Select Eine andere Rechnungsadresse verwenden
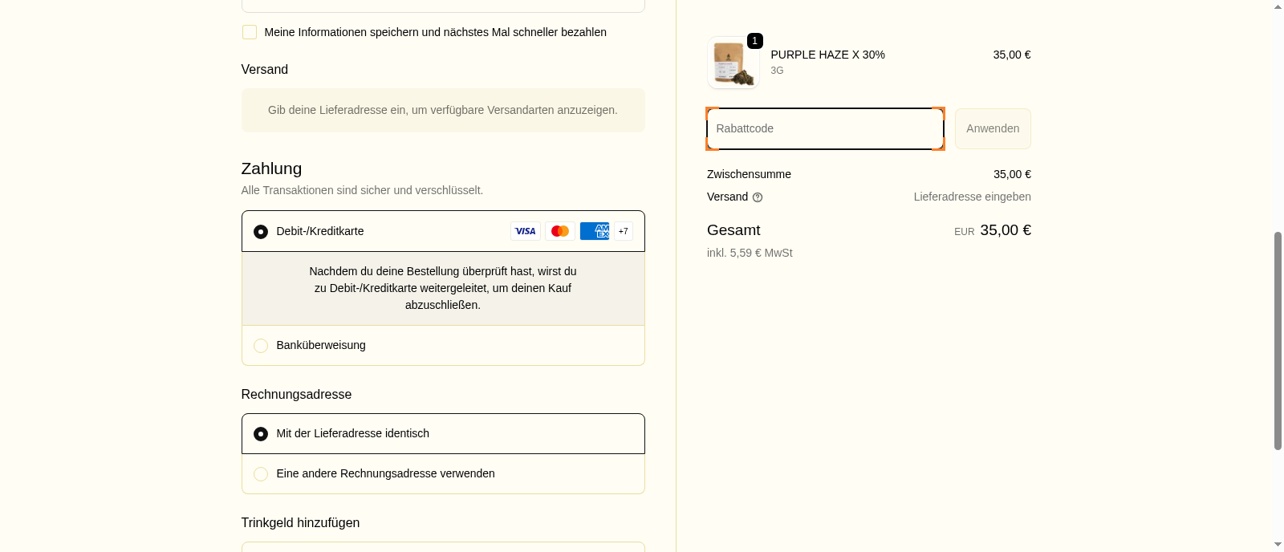 coord(261,474)
